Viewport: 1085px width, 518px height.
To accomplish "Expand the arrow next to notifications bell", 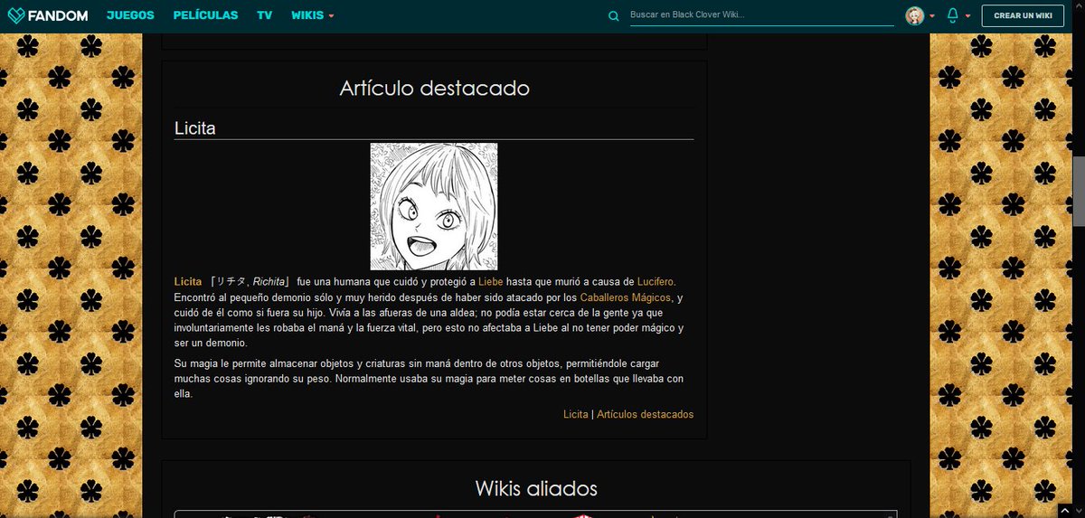I will tap(967, 16).
